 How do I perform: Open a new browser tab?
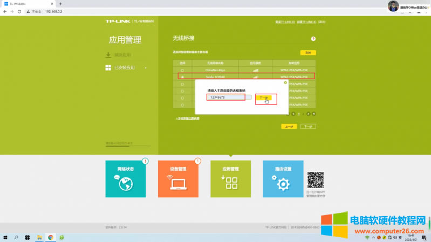(60, 4)
